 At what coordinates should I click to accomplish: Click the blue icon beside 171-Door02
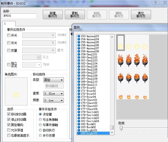pyautogui.click(x=79, y=91)
